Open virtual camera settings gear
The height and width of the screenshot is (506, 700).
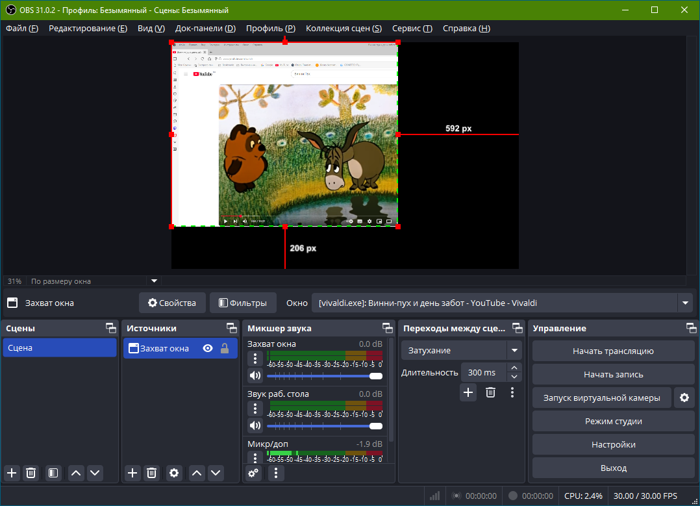coord(684,398)
